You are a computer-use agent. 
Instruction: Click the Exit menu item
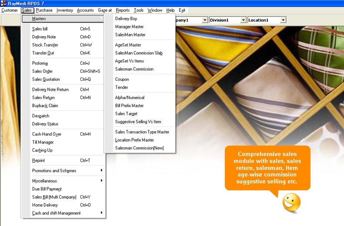pos(182,10)
